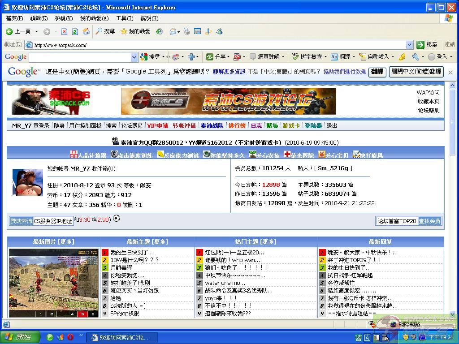Screen dimensions: 459x344
Task: Open the 檢視(V) menu
Action: click(63, 18)
